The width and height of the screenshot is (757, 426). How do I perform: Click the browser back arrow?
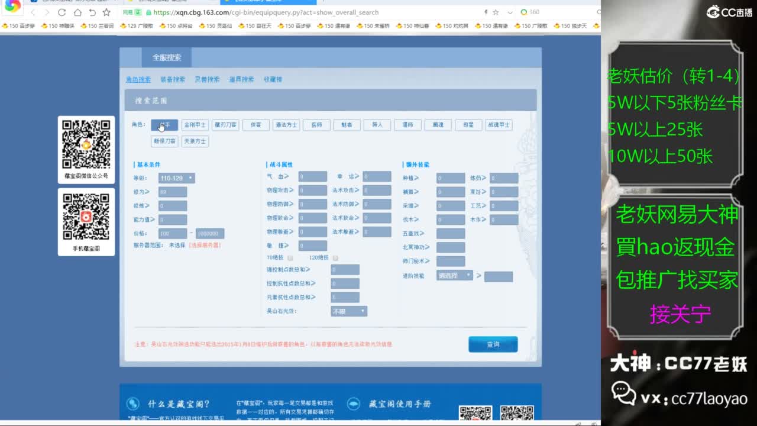[x=33, y=12]
